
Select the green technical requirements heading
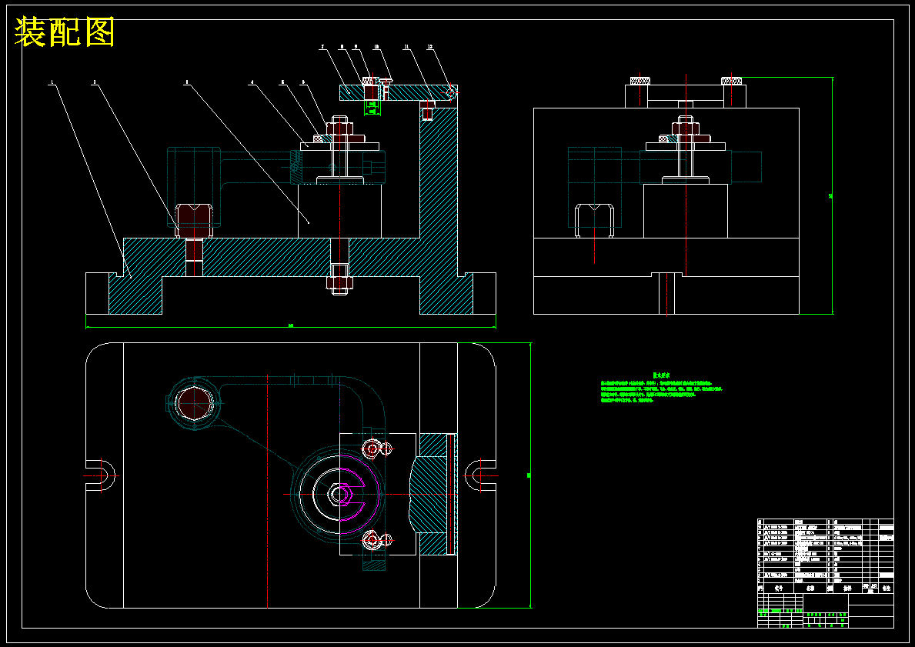[x=661, y=375]
